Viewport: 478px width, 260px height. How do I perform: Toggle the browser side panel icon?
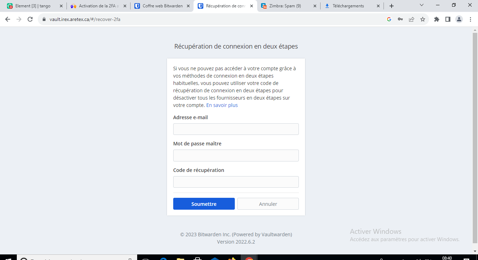(x=448, y=20)
